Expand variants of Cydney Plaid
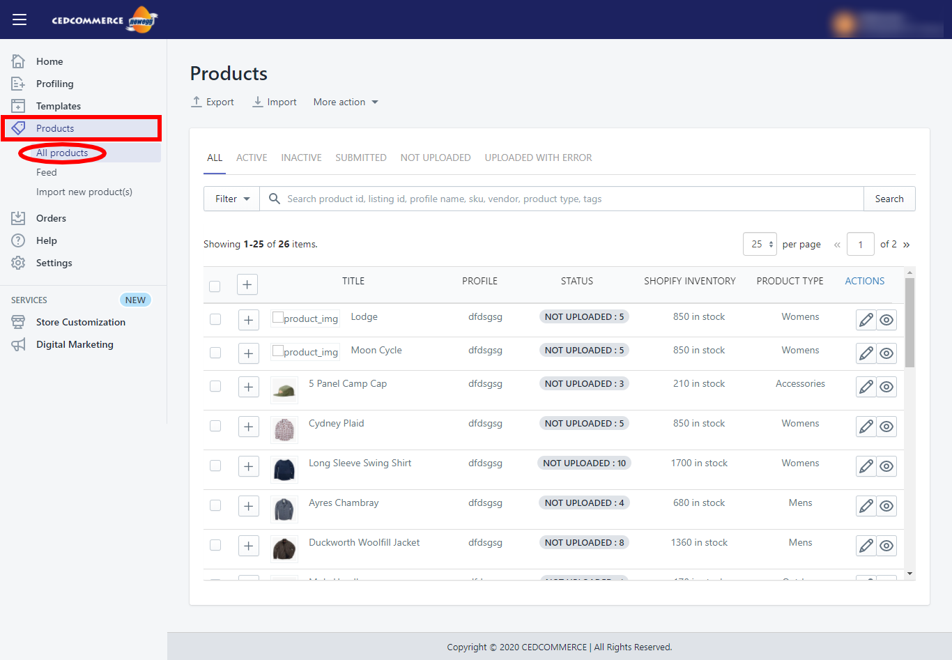 (x=248, y=427)
